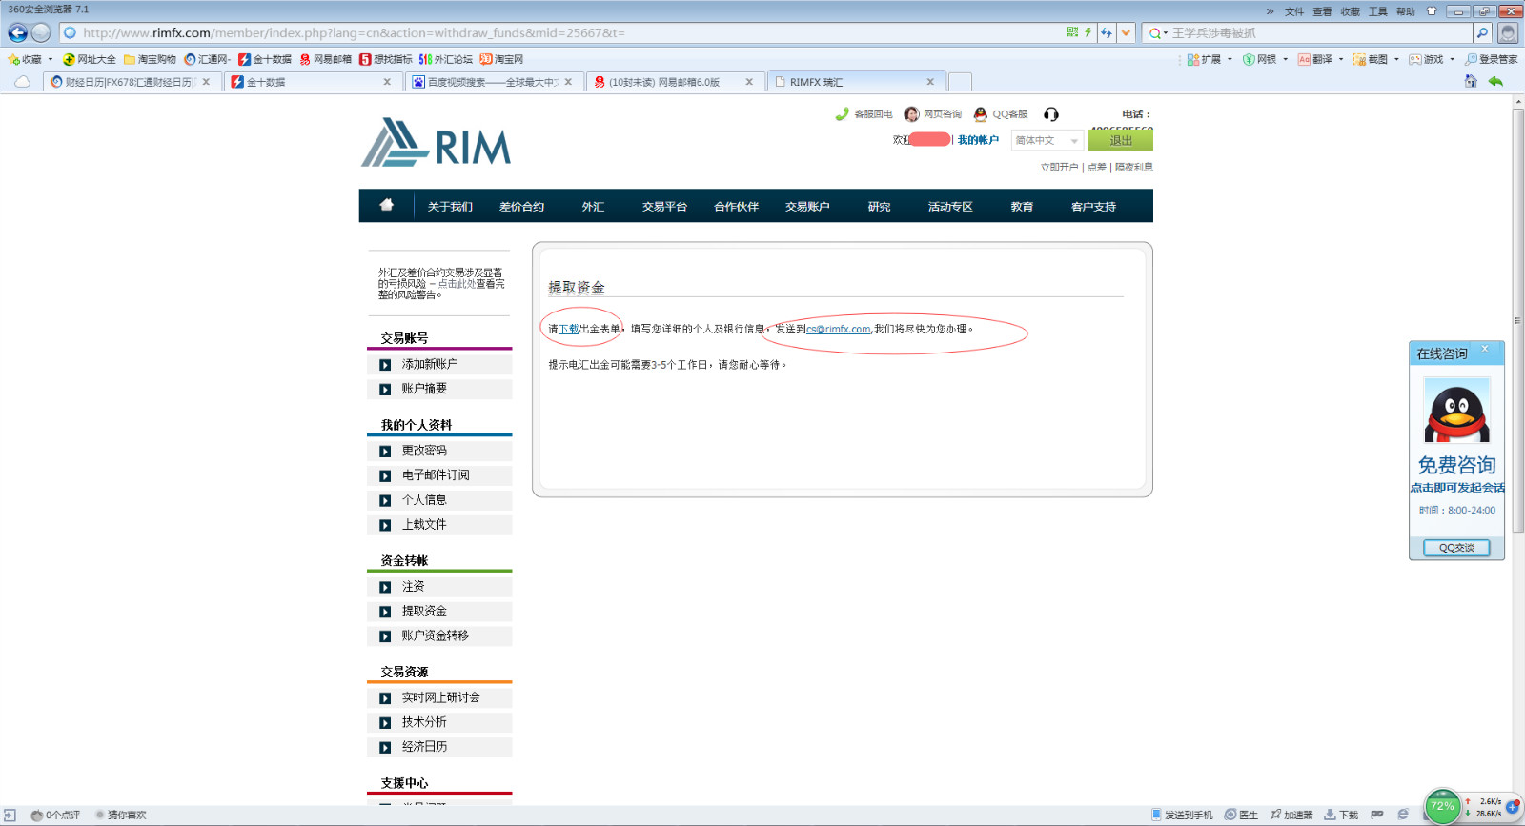Image resolution: width=1525 pixels, height=826 pixels.
Task: Open the orange address bar dropdown arrow
Action: pyautogui.click(x=1126, y=32)
